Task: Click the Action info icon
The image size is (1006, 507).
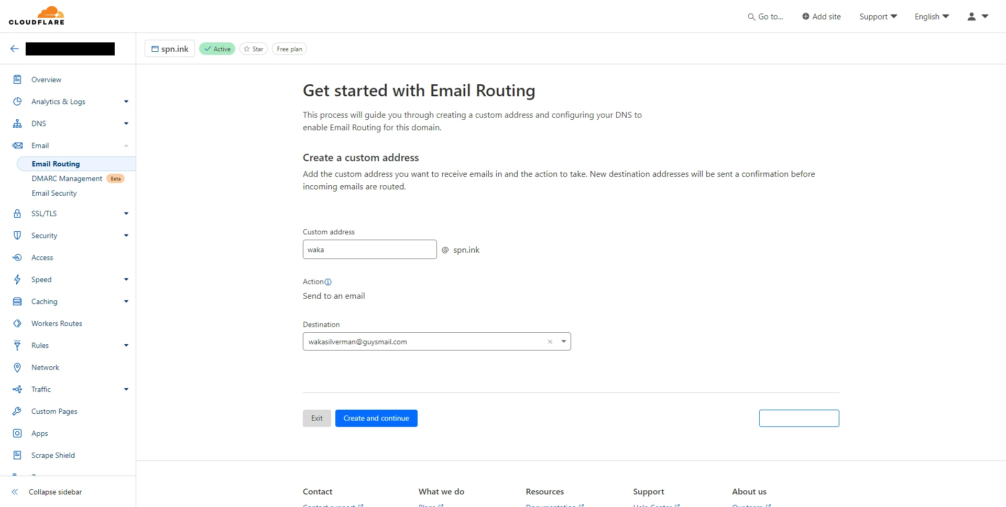Action: coord(328,282)
